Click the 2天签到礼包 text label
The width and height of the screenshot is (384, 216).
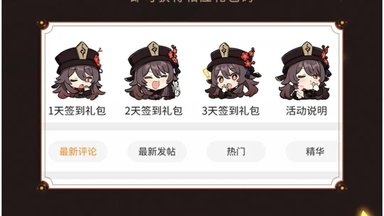click(154, 111)
